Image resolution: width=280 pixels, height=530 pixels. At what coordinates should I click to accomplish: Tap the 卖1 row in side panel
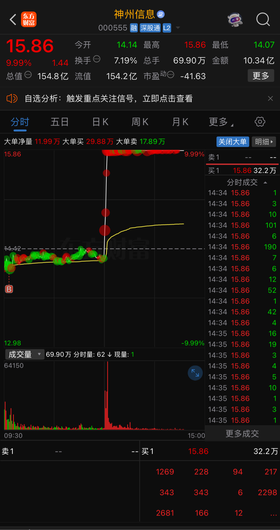242,157
